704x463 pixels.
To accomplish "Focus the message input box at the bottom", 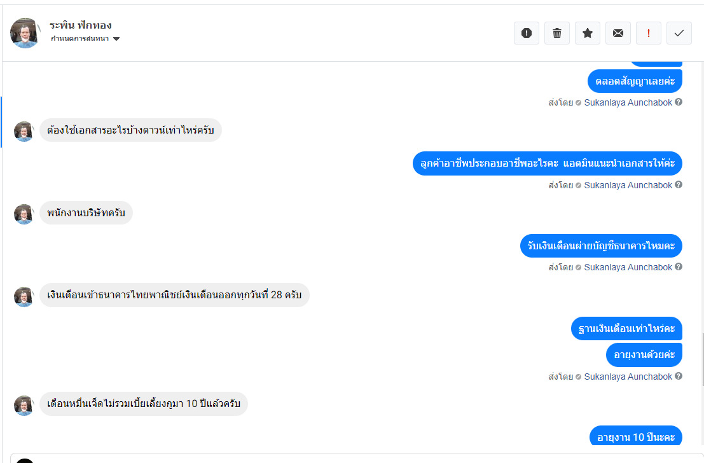I will (356, 458).
